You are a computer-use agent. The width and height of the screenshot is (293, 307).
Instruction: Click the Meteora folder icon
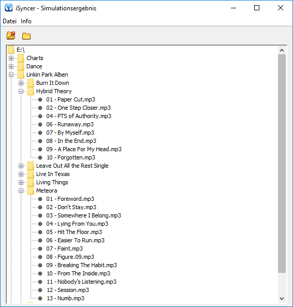point(31,191)
